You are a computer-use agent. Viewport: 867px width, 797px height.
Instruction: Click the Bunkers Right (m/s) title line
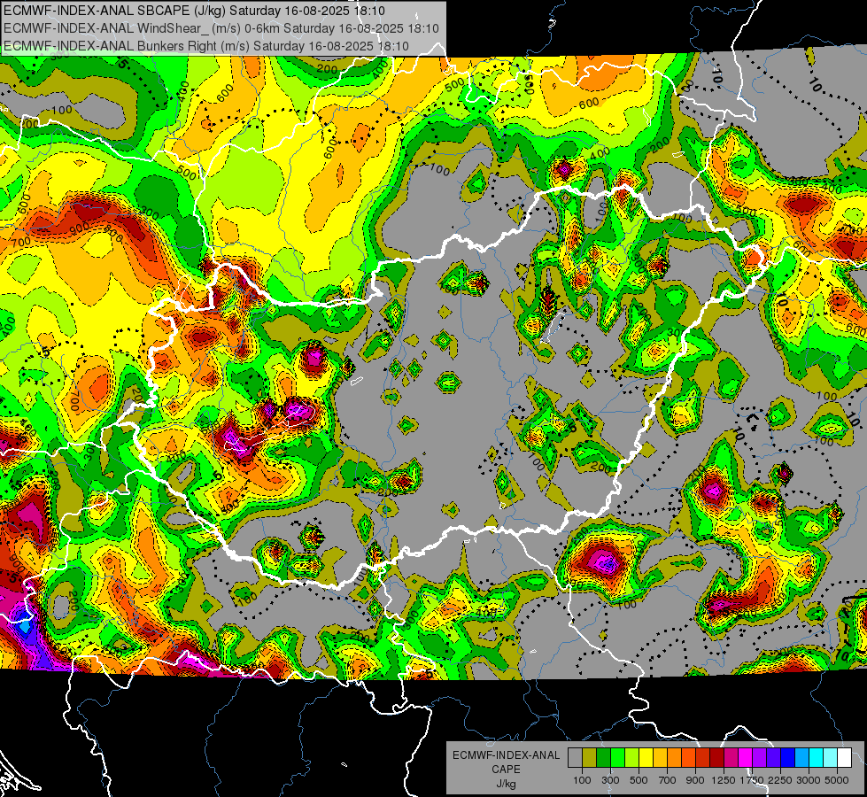coord(206,46)
